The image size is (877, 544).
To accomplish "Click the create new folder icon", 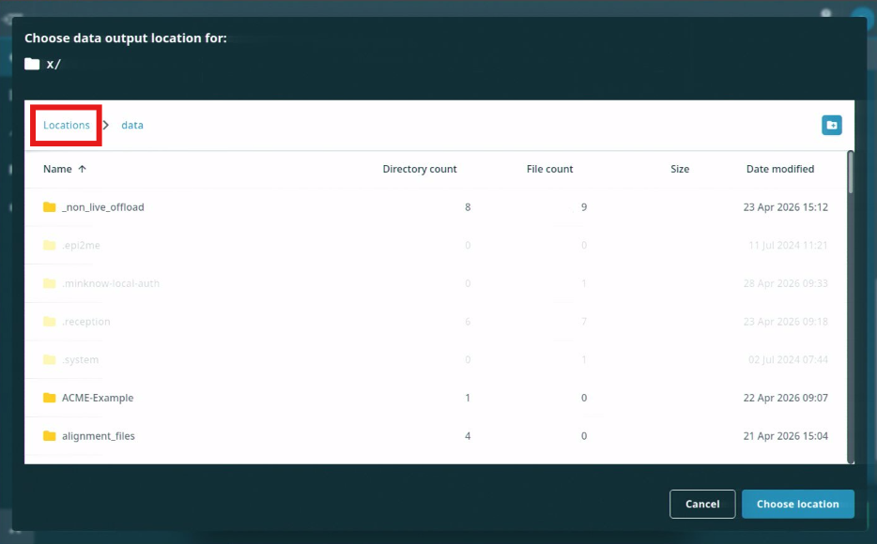I will tap(831, 124).
